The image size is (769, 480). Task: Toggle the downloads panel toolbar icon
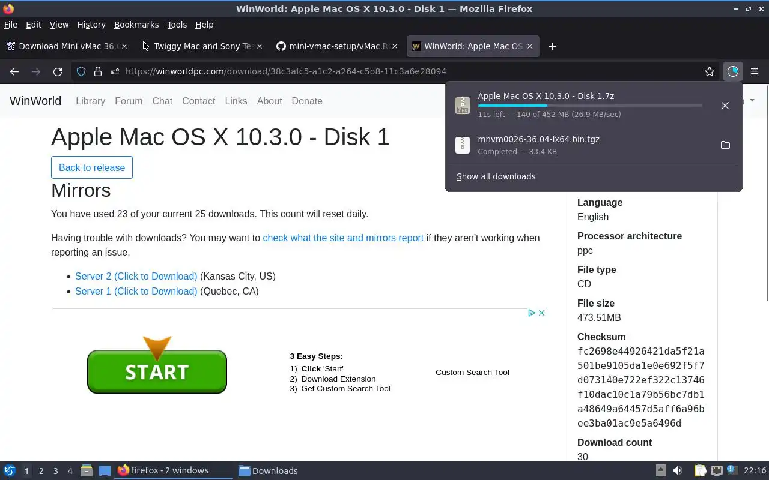point(732,71)
